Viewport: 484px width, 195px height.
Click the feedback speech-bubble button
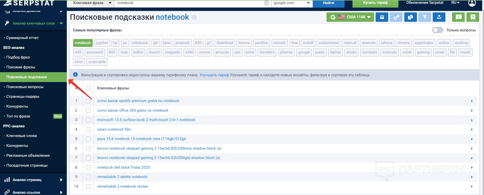point(459,17)
